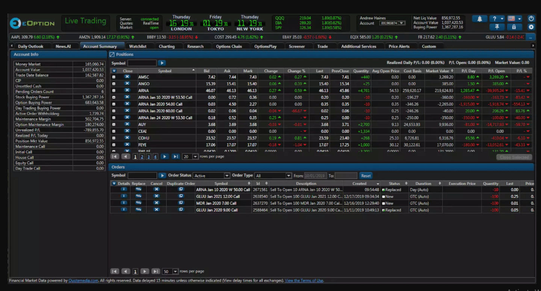Click the question mark help icon
The width and height of the screenshot is (541, 291).
497,19
